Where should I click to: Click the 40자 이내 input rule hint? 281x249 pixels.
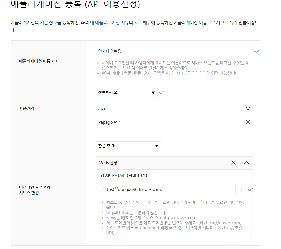(170, 73)
